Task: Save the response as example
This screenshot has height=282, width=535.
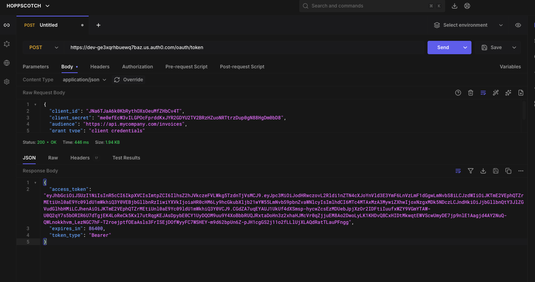Action: click(496, 171)
